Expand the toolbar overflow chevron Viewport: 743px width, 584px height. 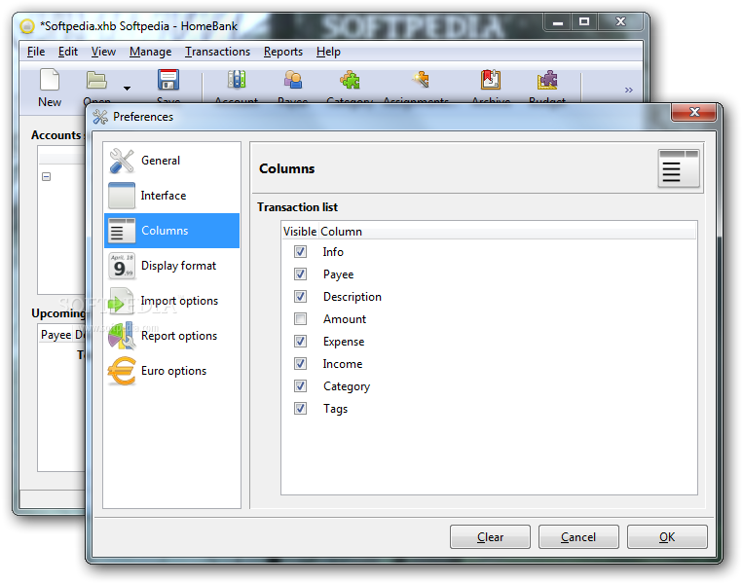pyautogui.click(x=628, y=90)
